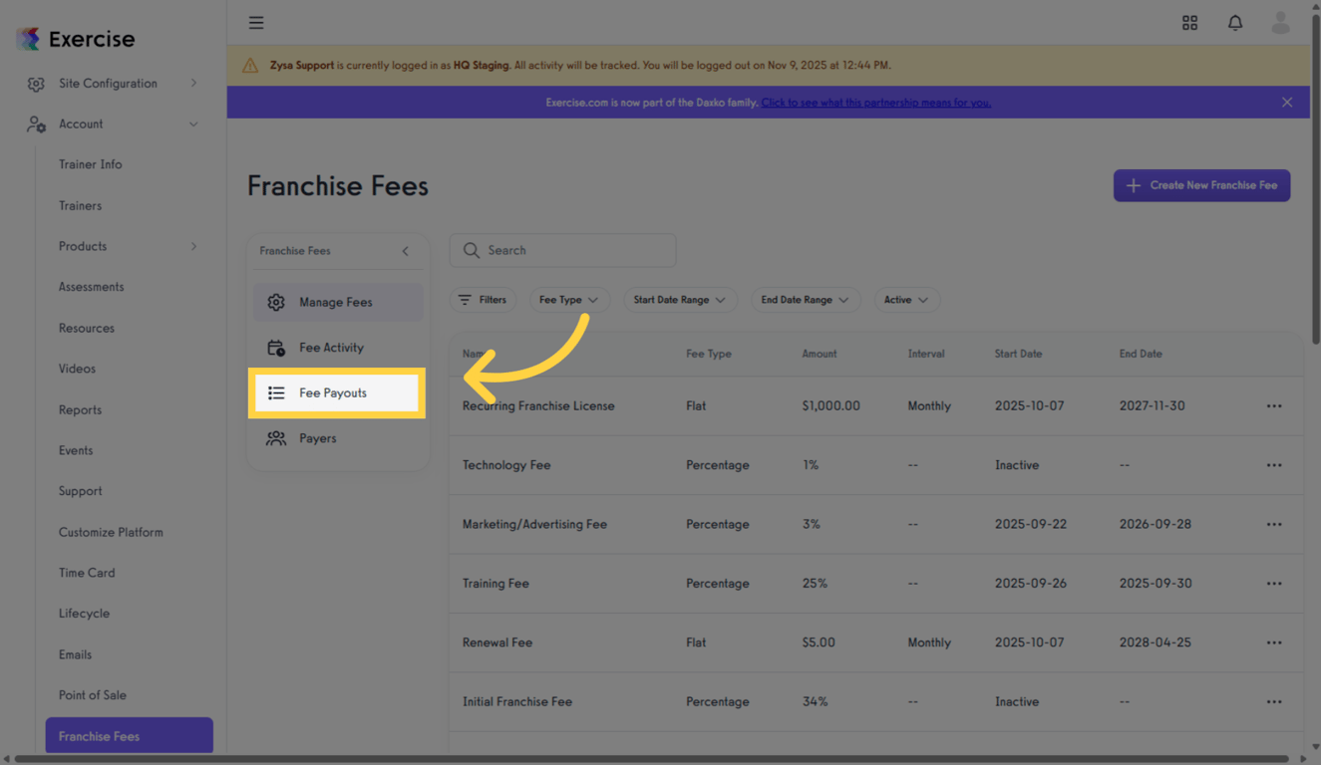Click the Fee Payouts list icon

click(x=276, y=392)
